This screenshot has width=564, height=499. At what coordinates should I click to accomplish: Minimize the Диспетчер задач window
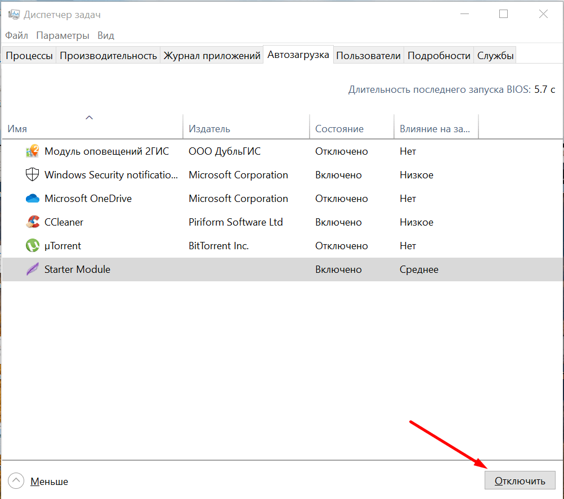point(465,15)
